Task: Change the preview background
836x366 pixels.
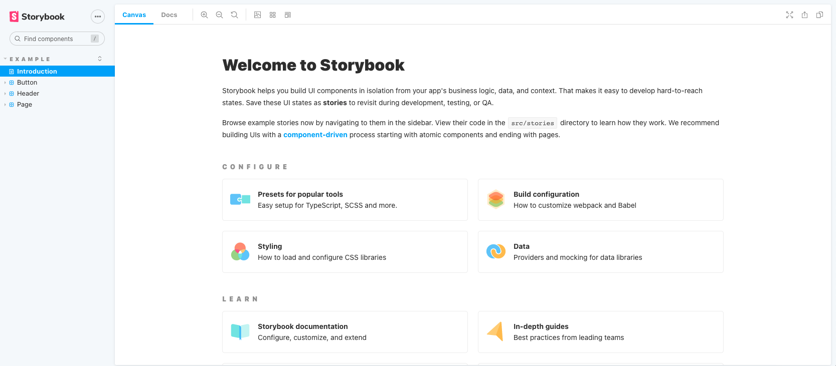Action: coord(257,15)
